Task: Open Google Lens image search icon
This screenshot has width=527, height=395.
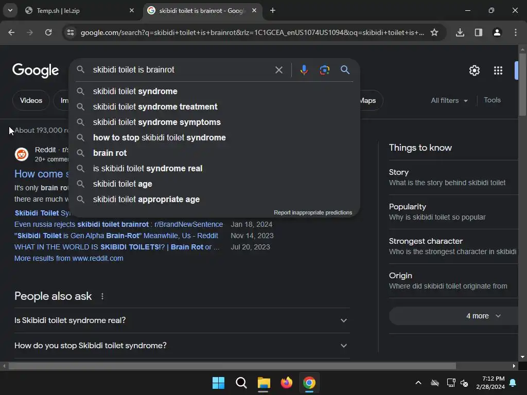Action: click(x=324, y=70)
